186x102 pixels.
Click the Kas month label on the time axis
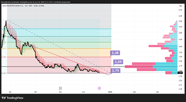(60, 92)
